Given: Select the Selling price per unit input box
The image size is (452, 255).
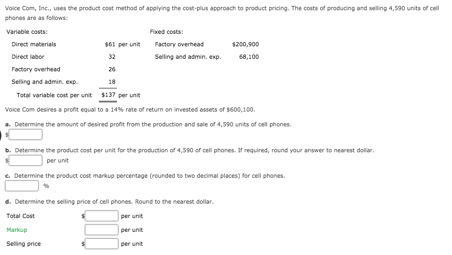Looking at the screenshot, I should tap(102, 243).
